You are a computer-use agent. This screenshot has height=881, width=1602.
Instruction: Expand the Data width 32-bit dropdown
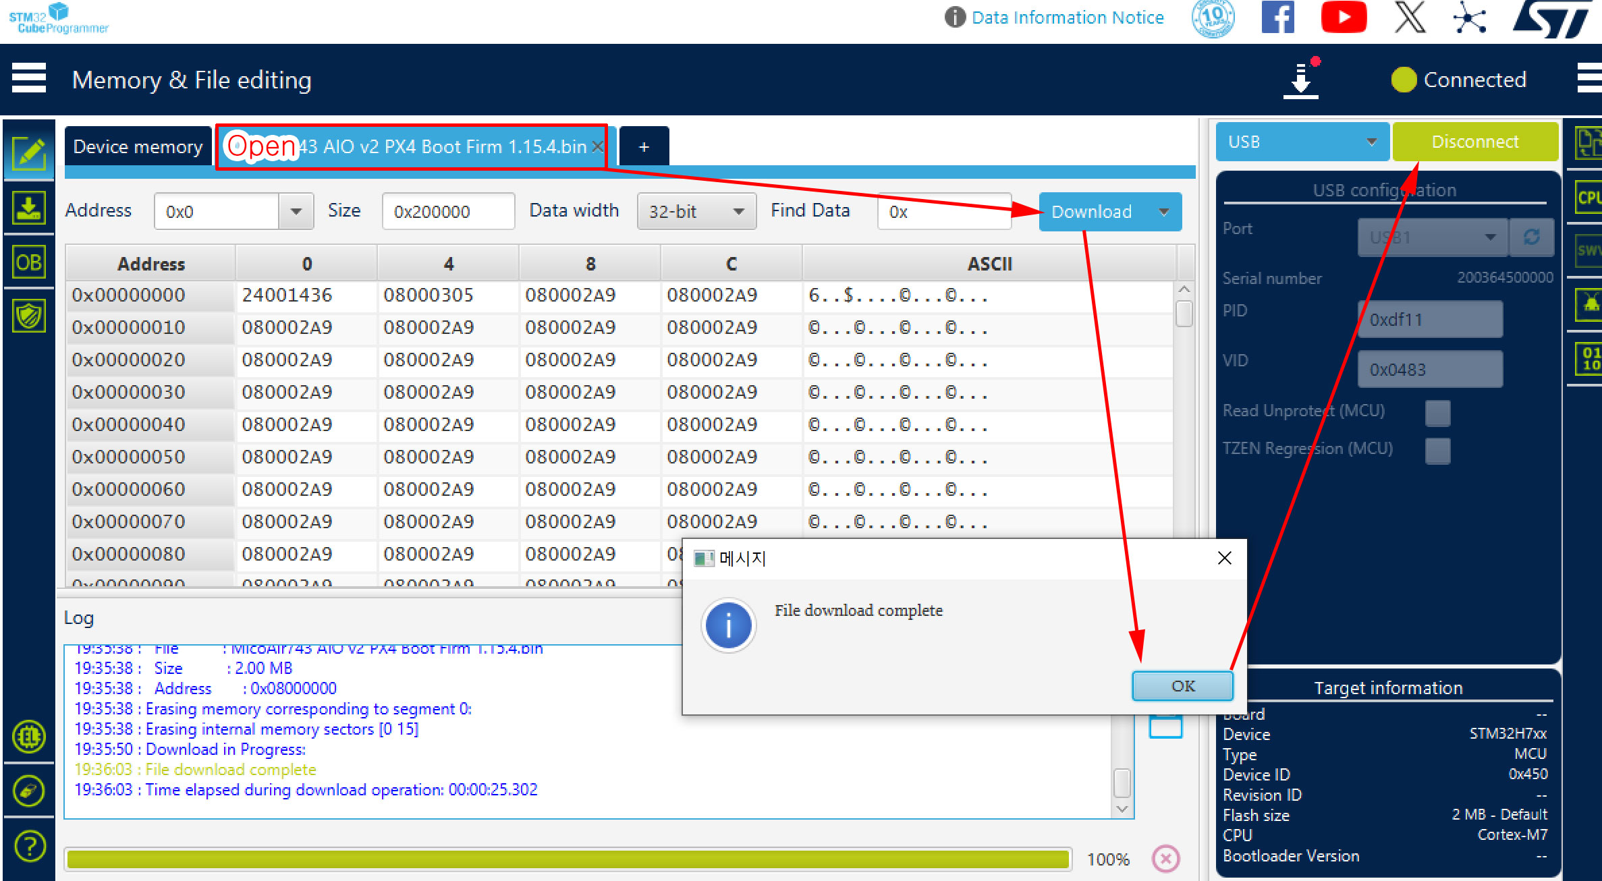pos(696,212)
